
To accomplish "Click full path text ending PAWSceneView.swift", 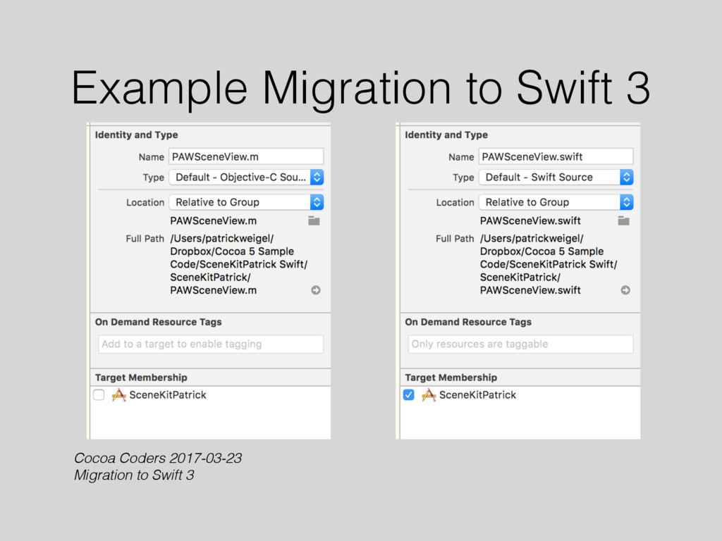I will [549, 265].
